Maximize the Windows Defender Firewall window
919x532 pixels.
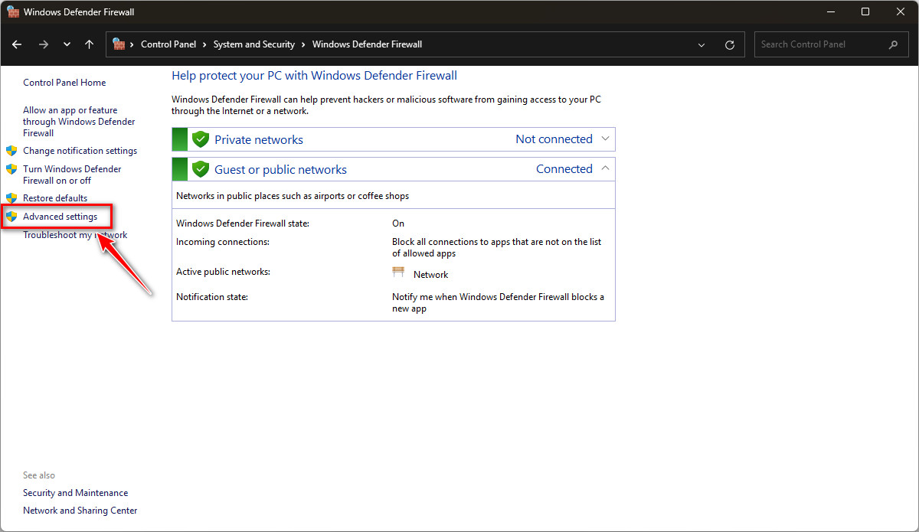[865, 11]
